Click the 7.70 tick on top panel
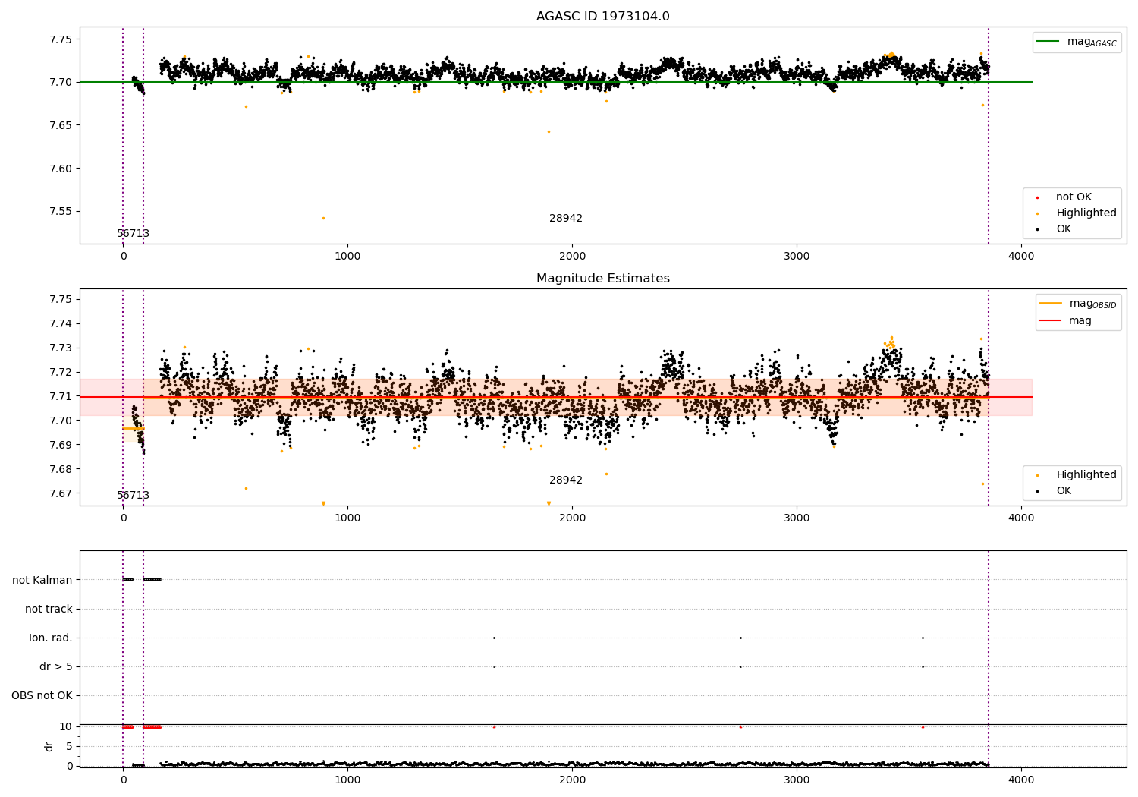Screen dimensions: 1138x797 59,82
